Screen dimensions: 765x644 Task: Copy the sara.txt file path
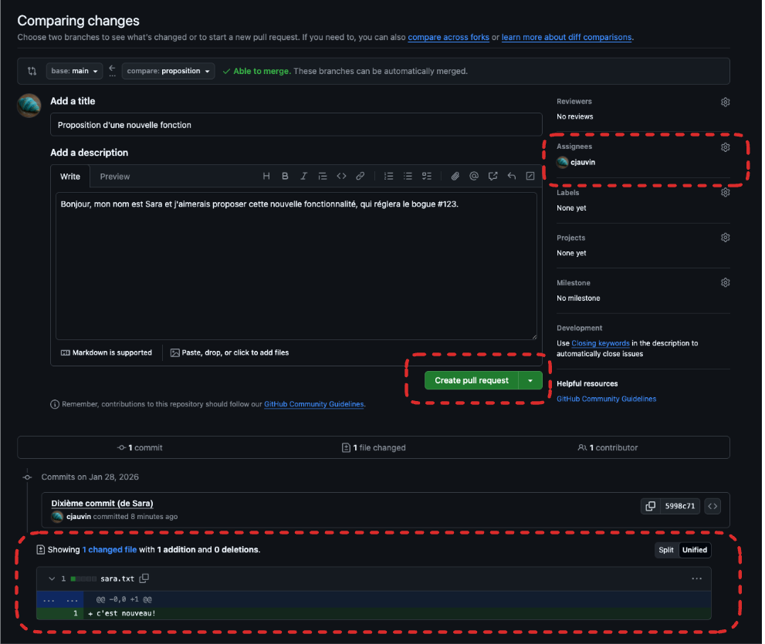click(144, 578)
